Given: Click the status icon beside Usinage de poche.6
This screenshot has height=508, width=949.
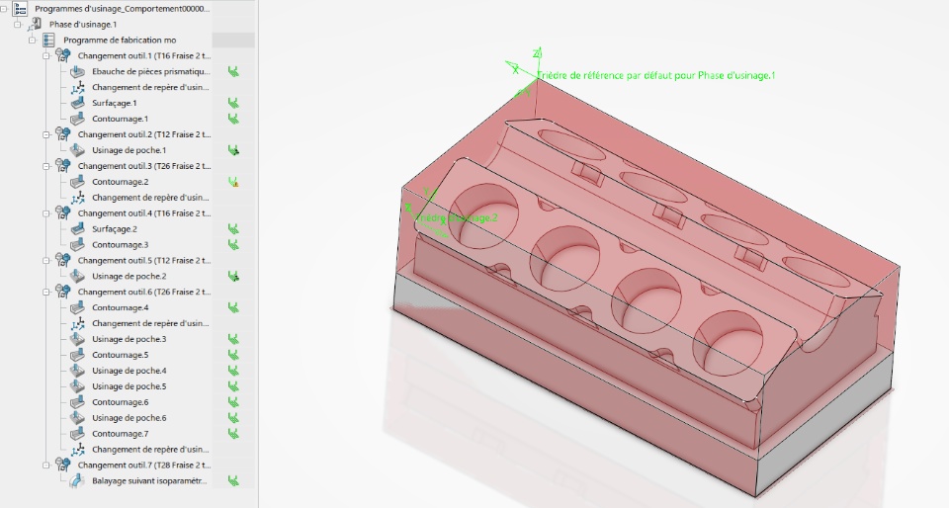Looking at the screenshot, I should pyautogui.click(x=233, y=417).
